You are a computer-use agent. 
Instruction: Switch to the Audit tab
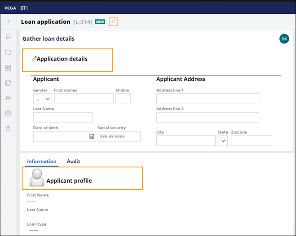[x=73, y=161]
